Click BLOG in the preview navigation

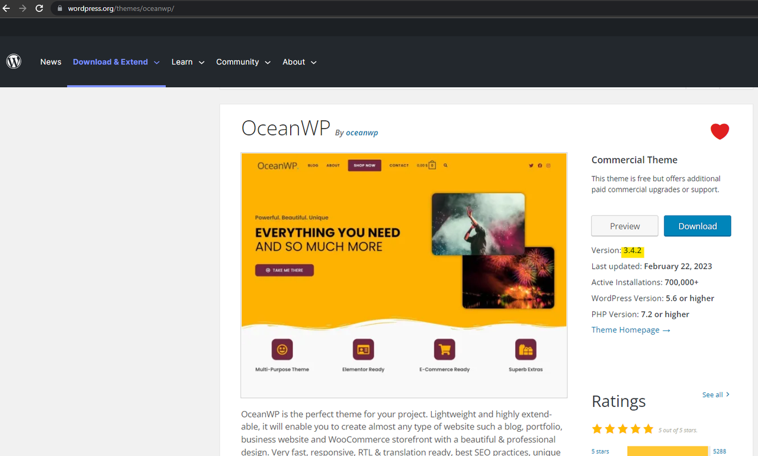pos(313,165)
